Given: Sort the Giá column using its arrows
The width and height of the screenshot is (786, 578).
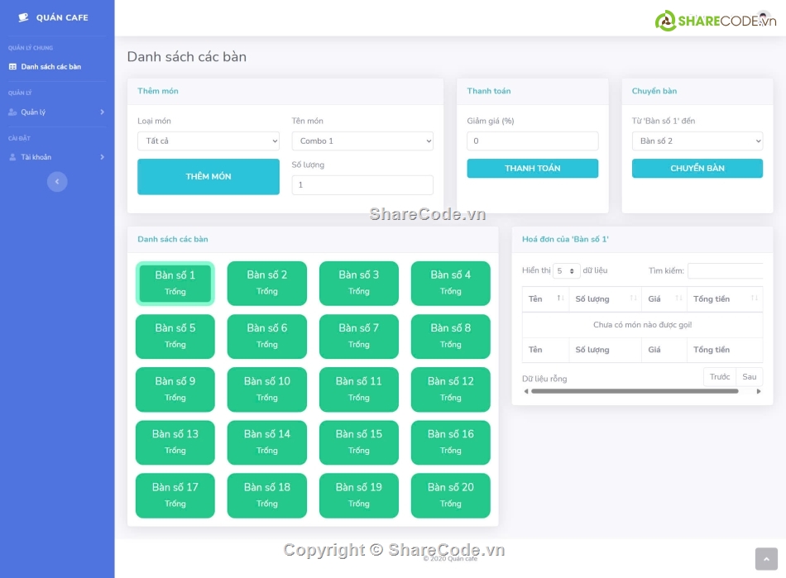Looking at the screenshot, I should coord(678,298).
